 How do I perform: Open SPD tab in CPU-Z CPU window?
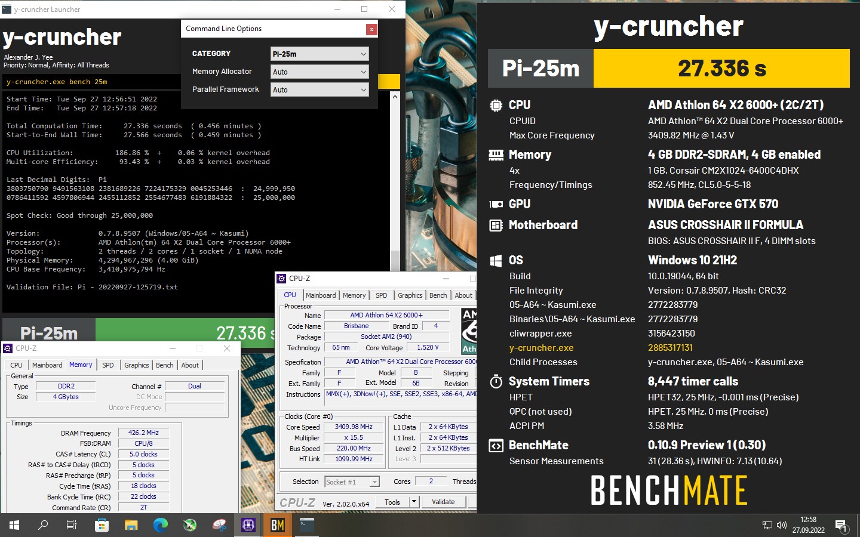[x=381, y=295]
